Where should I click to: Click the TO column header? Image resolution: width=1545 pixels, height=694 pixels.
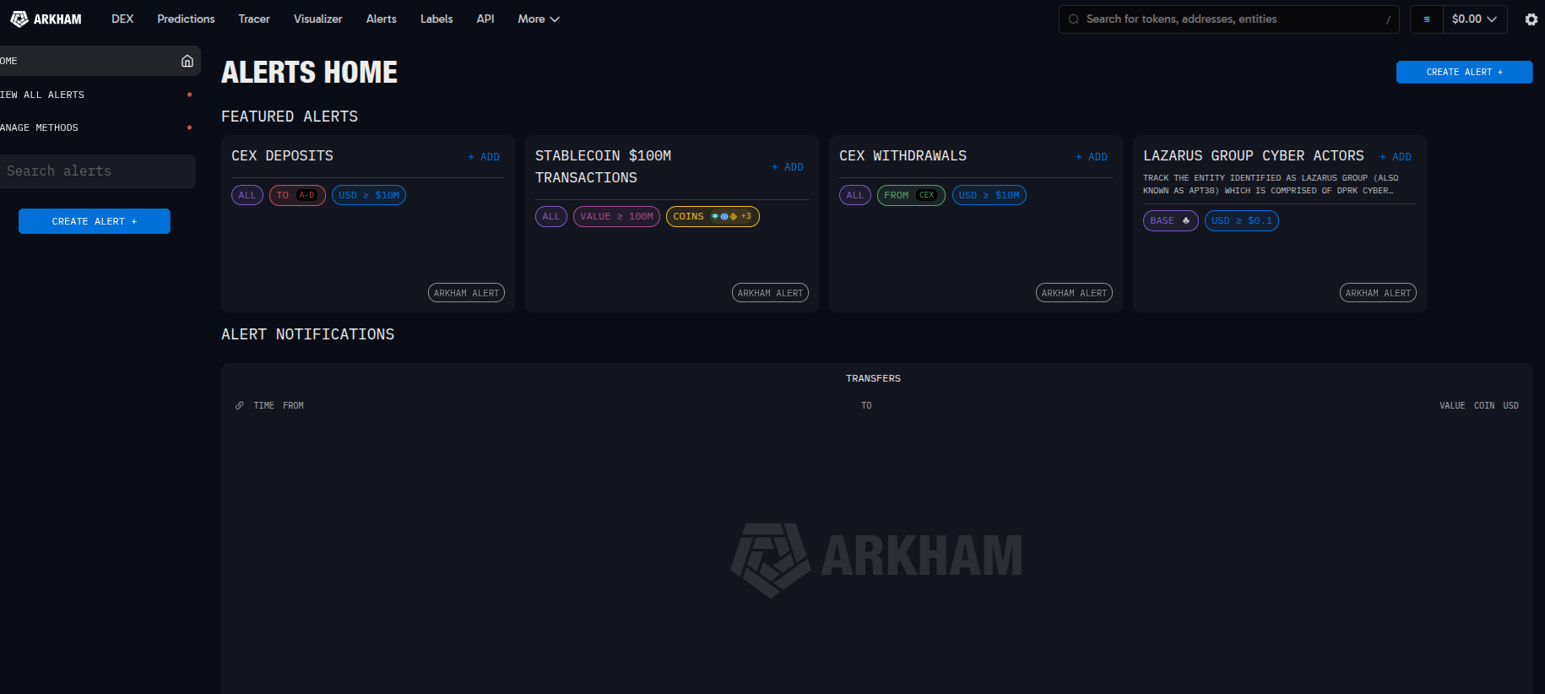[866, 406]
